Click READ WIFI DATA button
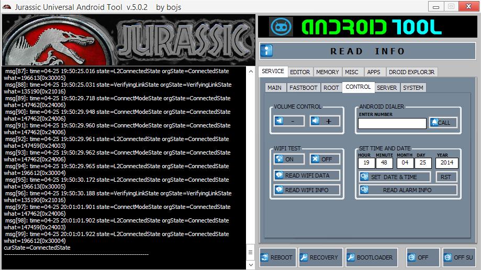The width and height of the screenshot is (481, 270). pos(307,175)
